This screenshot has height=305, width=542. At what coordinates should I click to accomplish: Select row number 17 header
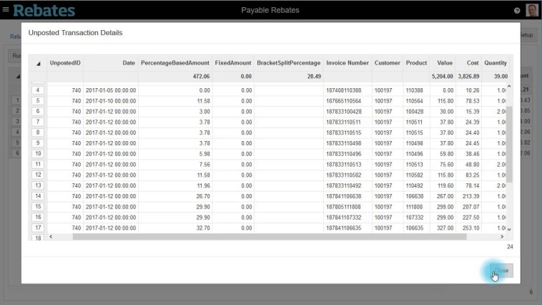click(x=38, y=228)
